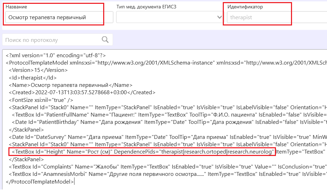Click the DependencePids="therapist|research.ortoped" attribute text
This screenshot has height=194, width=327.
194,152
